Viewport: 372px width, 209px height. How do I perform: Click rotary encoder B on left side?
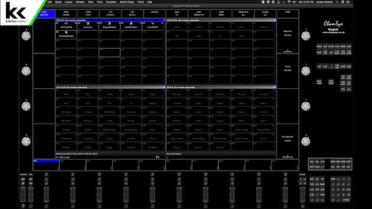[26, 71]
